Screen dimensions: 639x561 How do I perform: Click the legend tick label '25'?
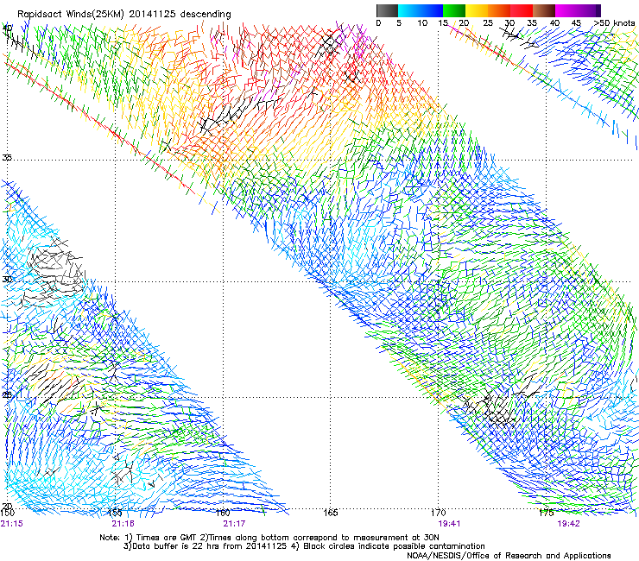(488, 23)
